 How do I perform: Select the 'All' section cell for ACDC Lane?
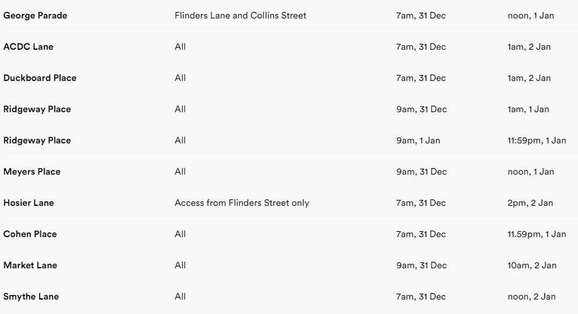tap(180, 47)
